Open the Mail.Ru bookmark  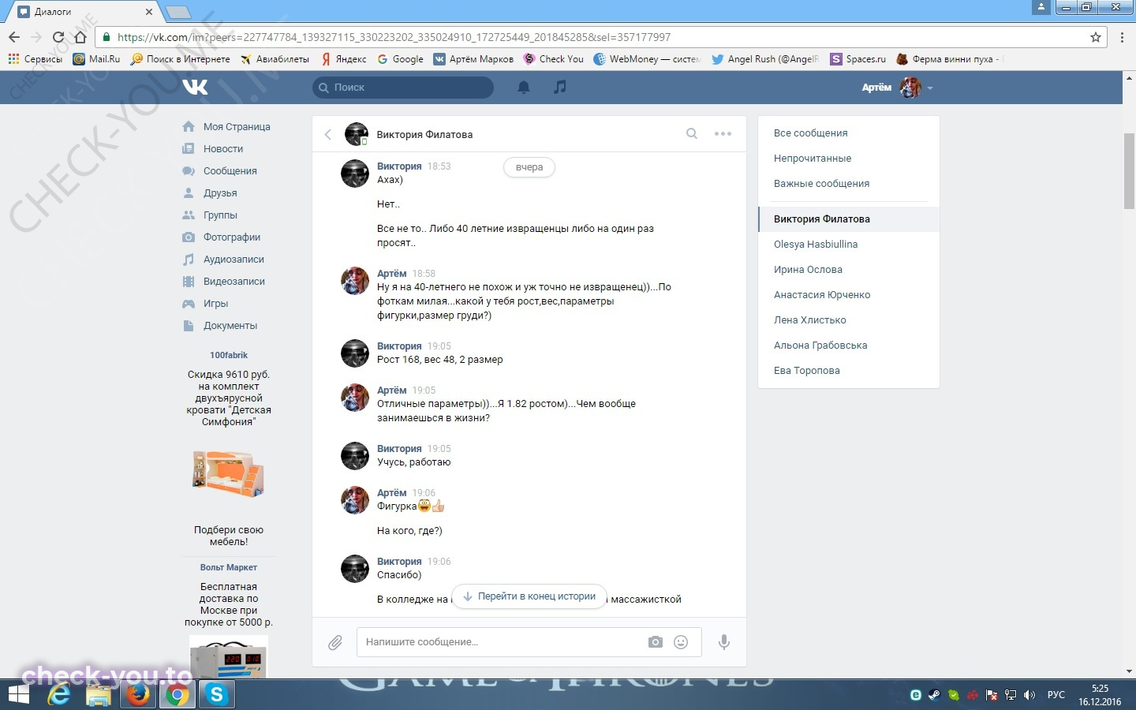(96, 59)
